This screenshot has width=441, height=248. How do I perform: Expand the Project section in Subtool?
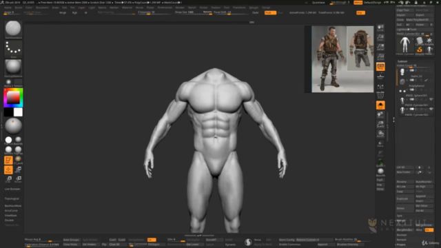pyautogui.click(x=401, y=245)
